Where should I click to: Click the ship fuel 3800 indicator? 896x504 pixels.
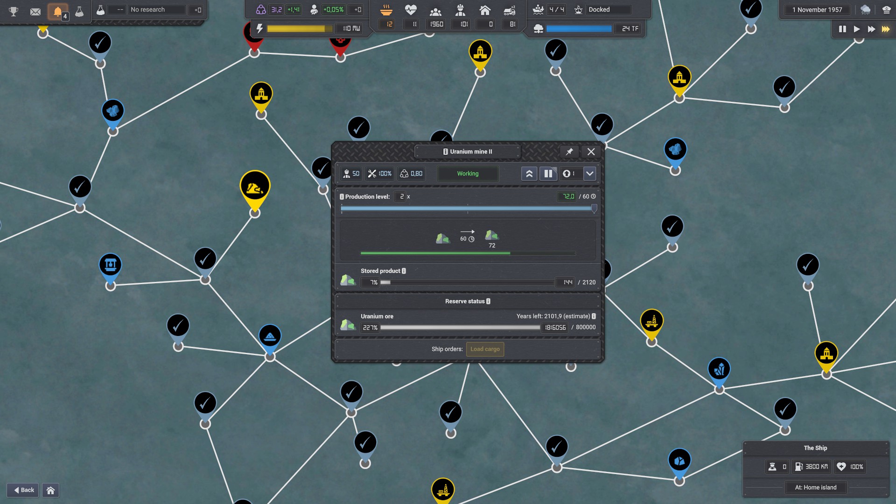[x=812, y=467]
